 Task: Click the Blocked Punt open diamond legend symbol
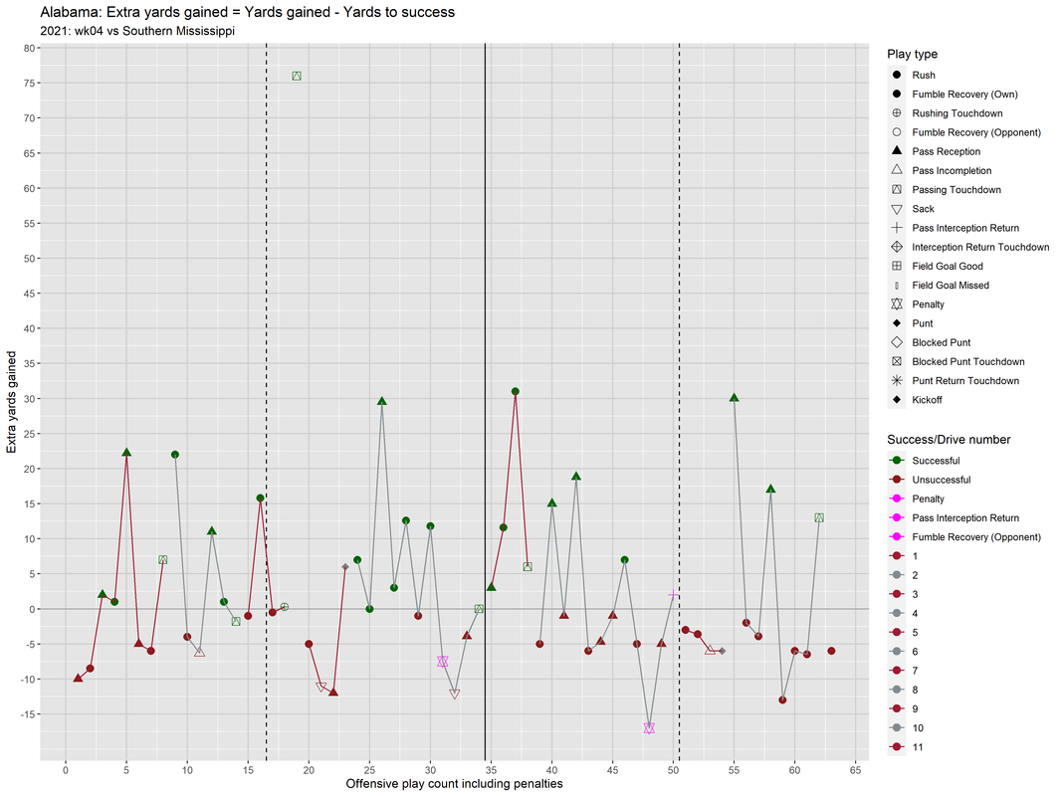(897, 342)
